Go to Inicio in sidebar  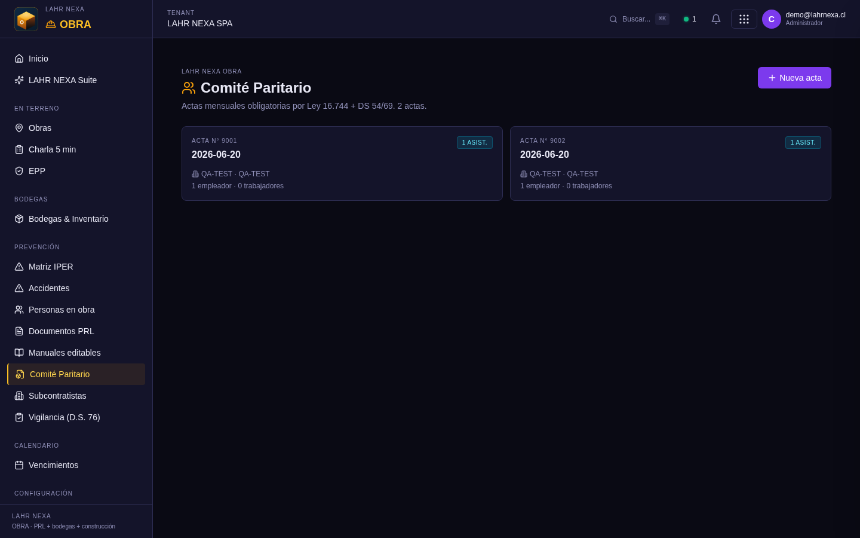point(76,59)
